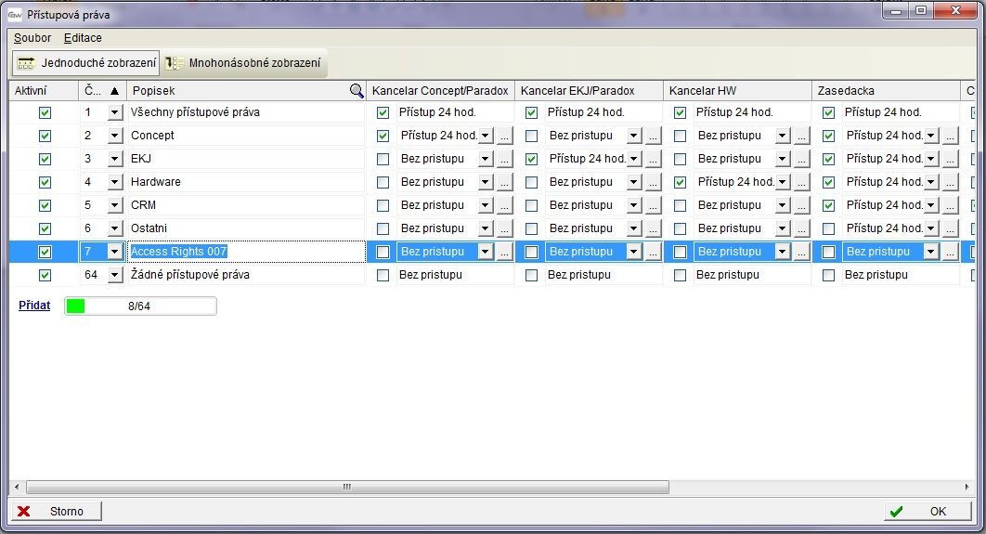Click ellipsis button for Ostatni row Zasedacka
This screenshot has height=534, width=986.
(x=950, y=228)
